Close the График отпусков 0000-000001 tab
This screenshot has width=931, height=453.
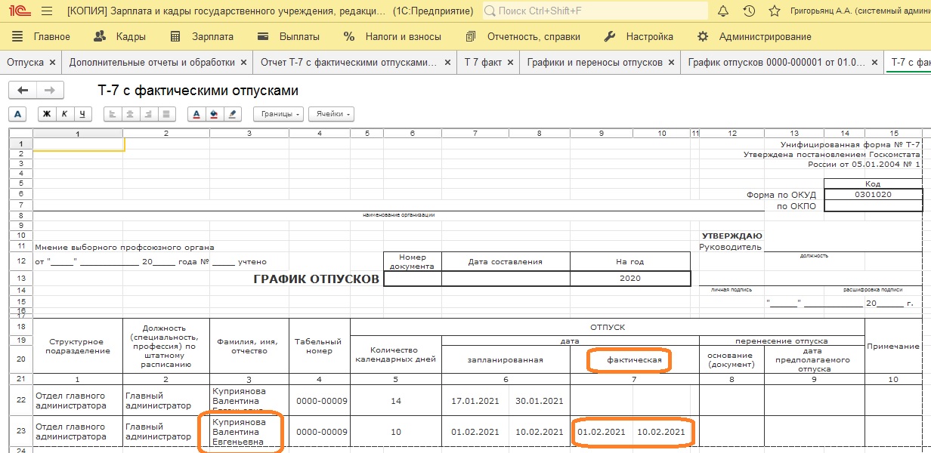874,63
